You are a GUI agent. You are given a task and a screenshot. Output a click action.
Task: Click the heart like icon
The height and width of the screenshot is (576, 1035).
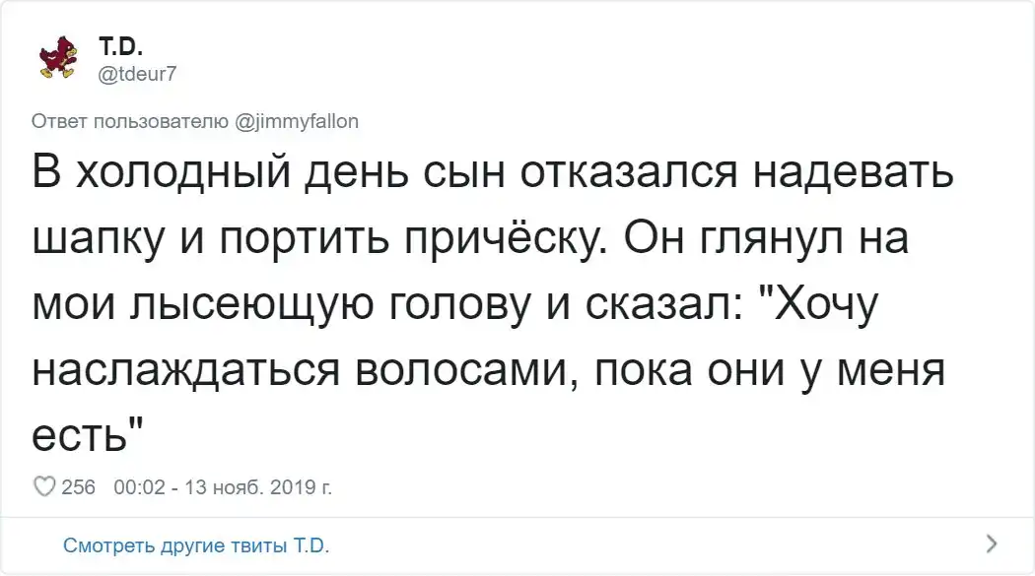pos(43,485)
